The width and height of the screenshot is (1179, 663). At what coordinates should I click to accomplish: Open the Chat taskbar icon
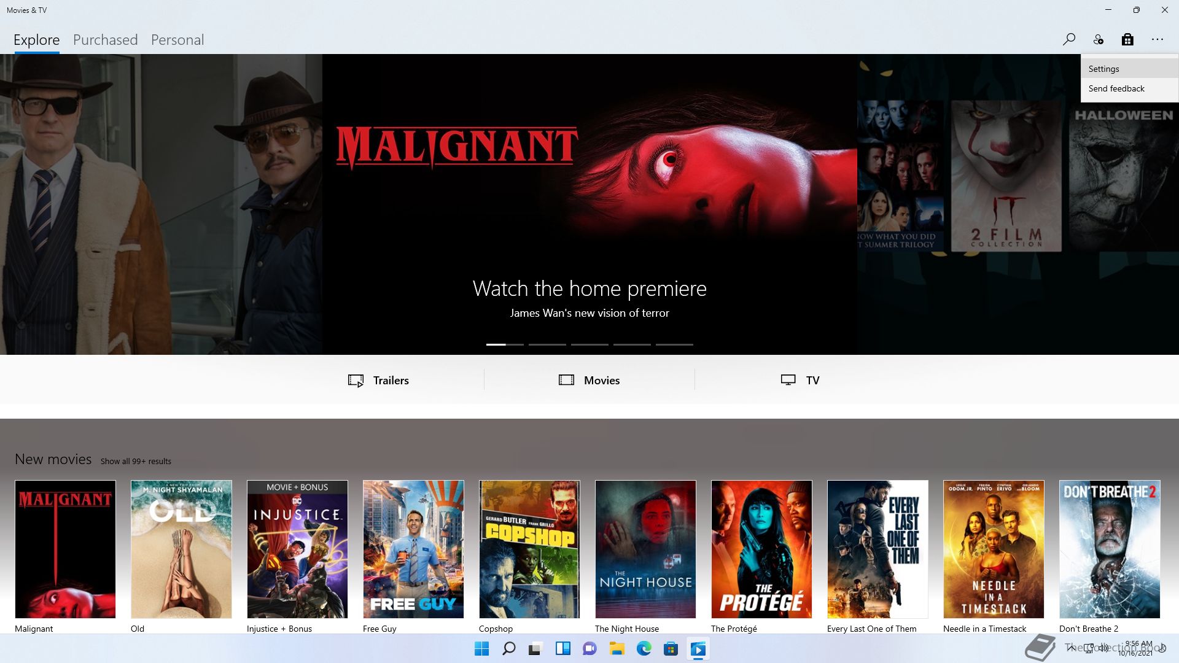[x=589, y=649]
